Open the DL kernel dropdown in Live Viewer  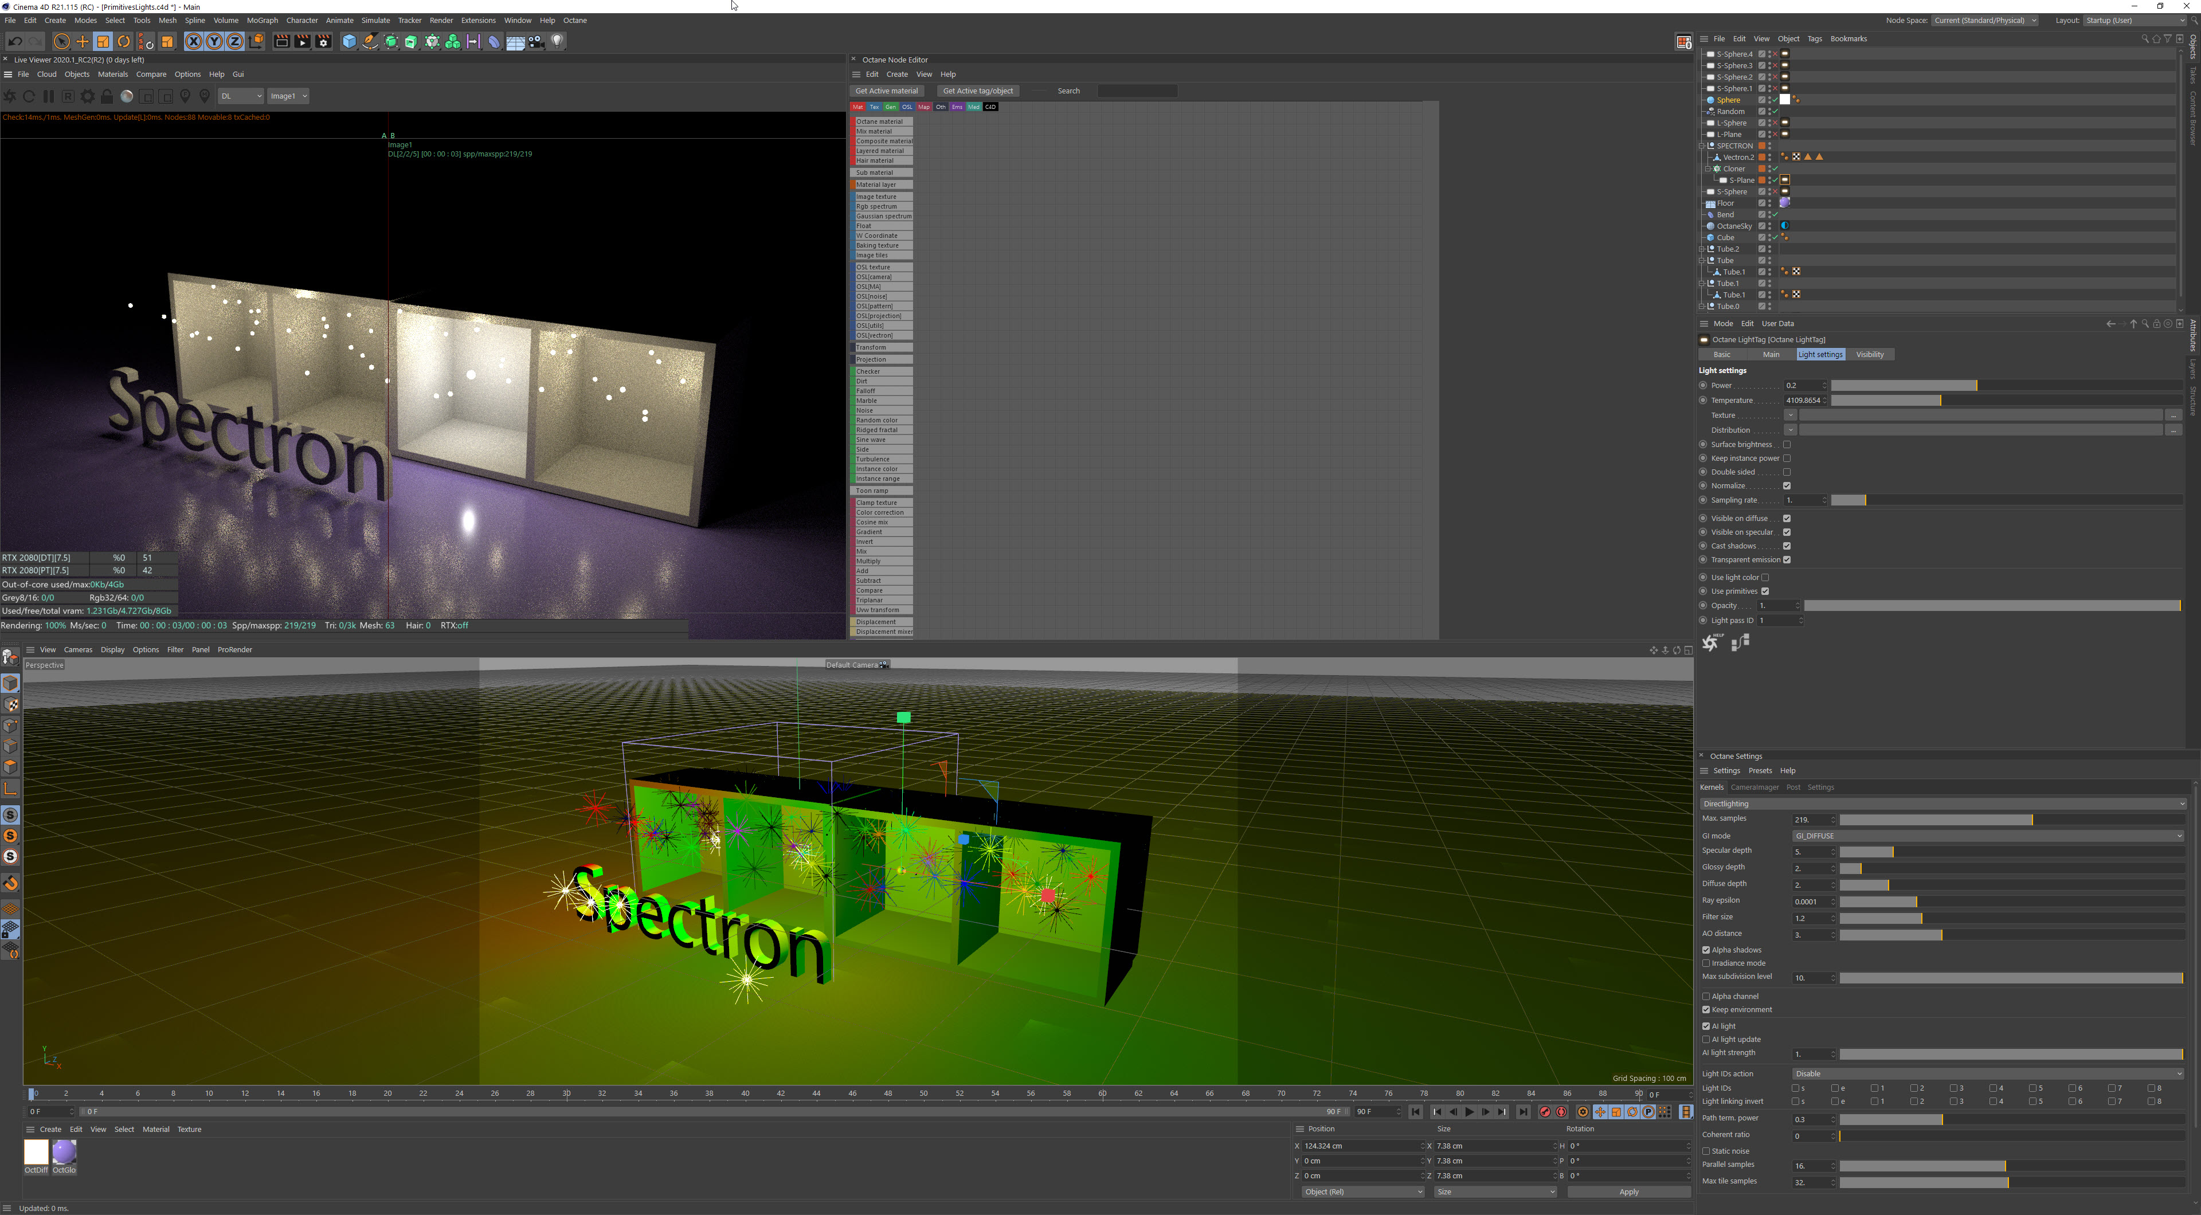[x=240, y=96]
